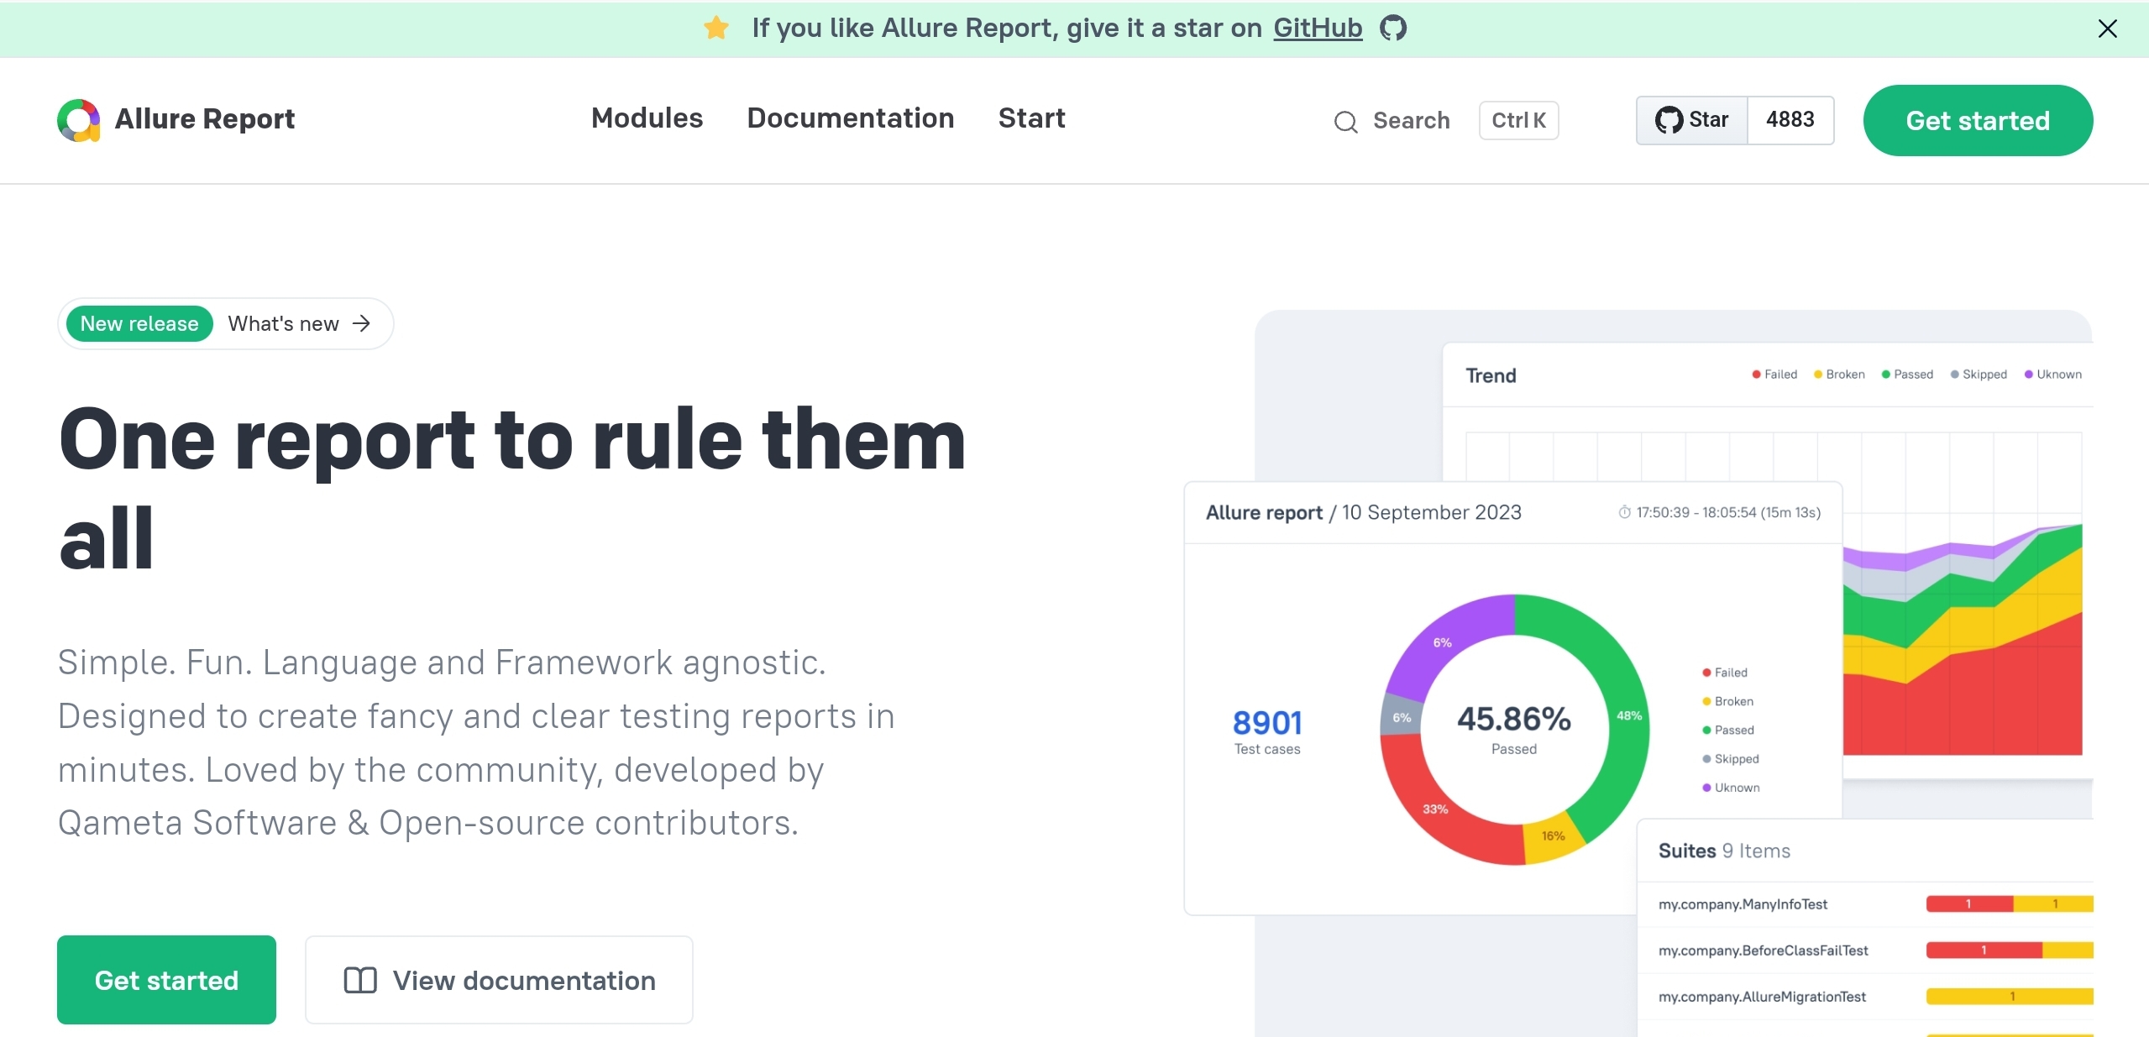The image size is (2149, 1037).
Task: Click the 4883 star count
Action: 1790,120
